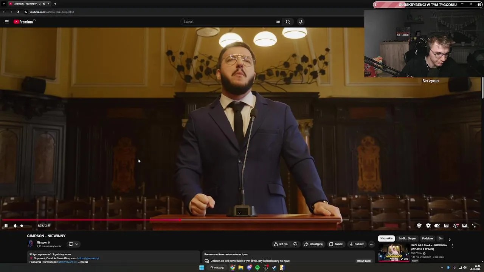Click the search magnifier button
The image size is (484, 272).
pyautogui.click(x=288, y=22)
